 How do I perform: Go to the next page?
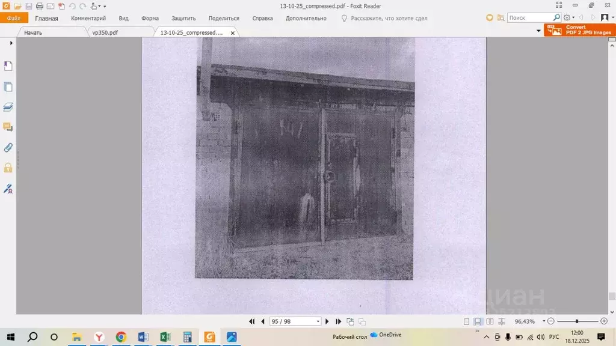pyautogui.click(x=327, y=321)
